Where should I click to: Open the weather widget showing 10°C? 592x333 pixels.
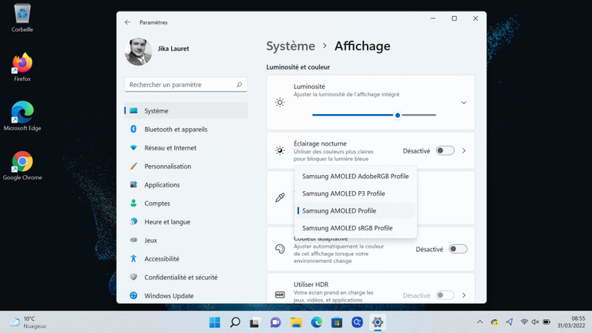pos(28,322)
